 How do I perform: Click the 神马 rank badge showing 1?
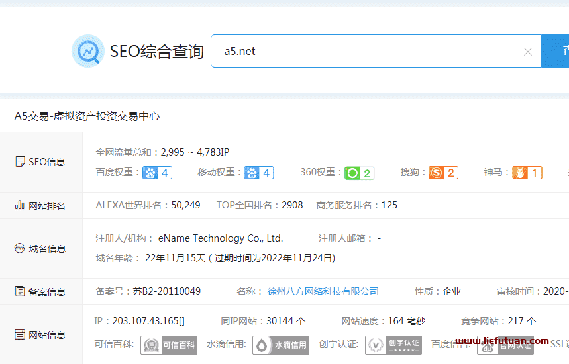click(x=527, y=173)
